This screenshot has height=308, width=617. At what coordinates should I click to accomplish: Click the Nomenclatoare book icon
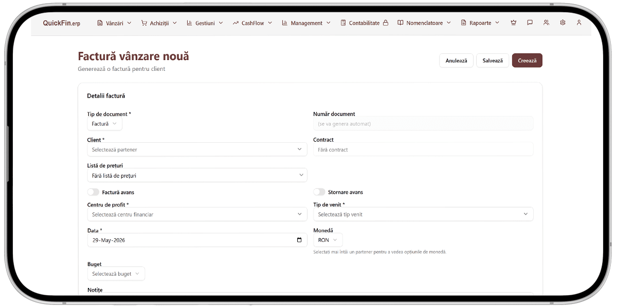pos(401,23)
